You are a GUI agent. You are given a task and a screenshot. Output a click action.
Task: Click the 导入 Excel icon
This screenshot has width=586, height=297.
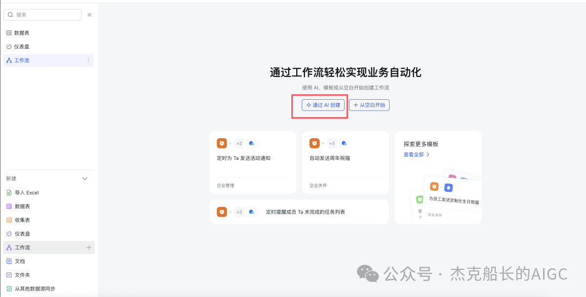pos(9,192)
